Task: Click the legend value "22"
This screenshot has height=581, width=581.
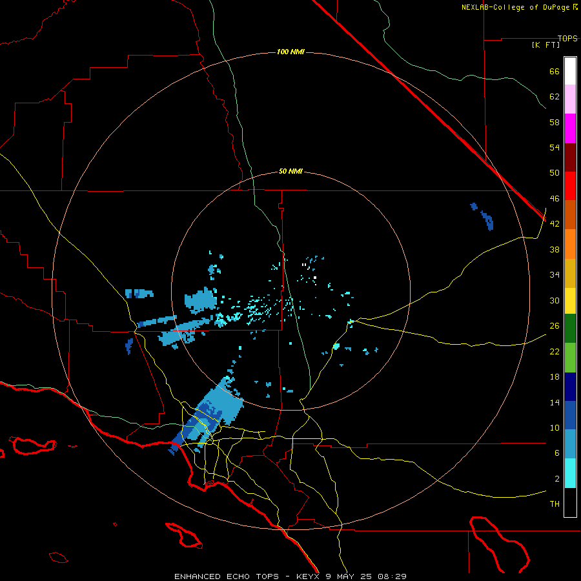Action: click(x=555, y=351)
